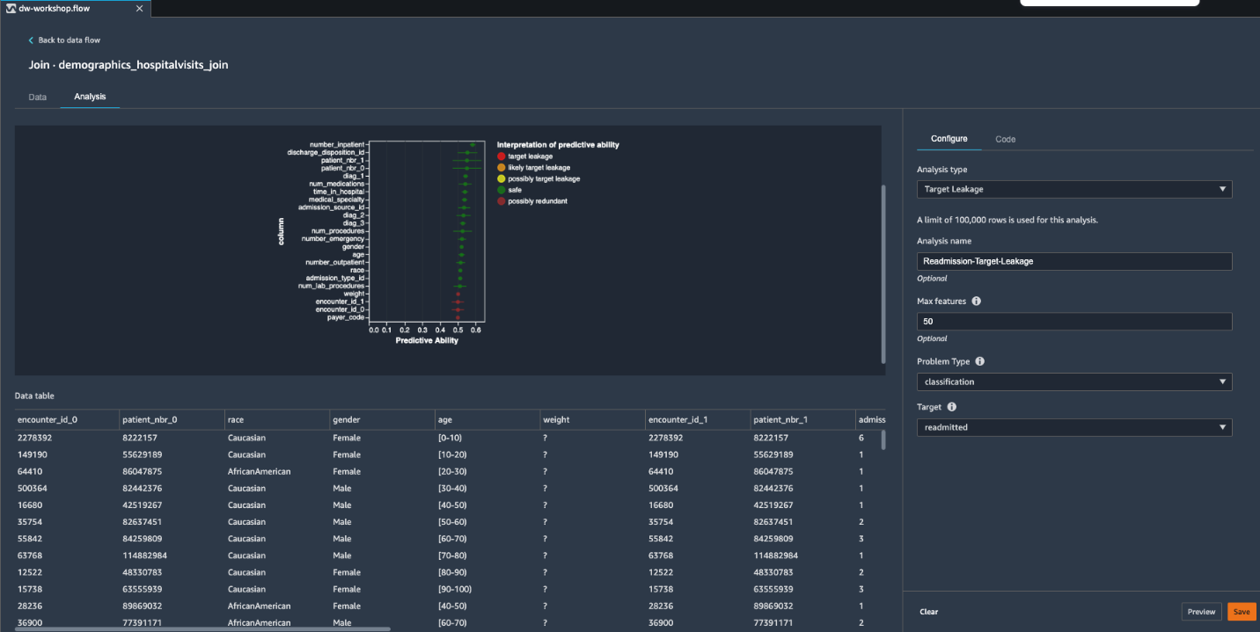This screenshot has height=632, width=1260.
Task: Switch to the Data tab
Action: click(38, 97)
